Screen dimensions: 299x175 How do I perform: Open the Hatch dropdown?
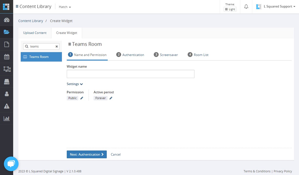(x=65, y=7)
